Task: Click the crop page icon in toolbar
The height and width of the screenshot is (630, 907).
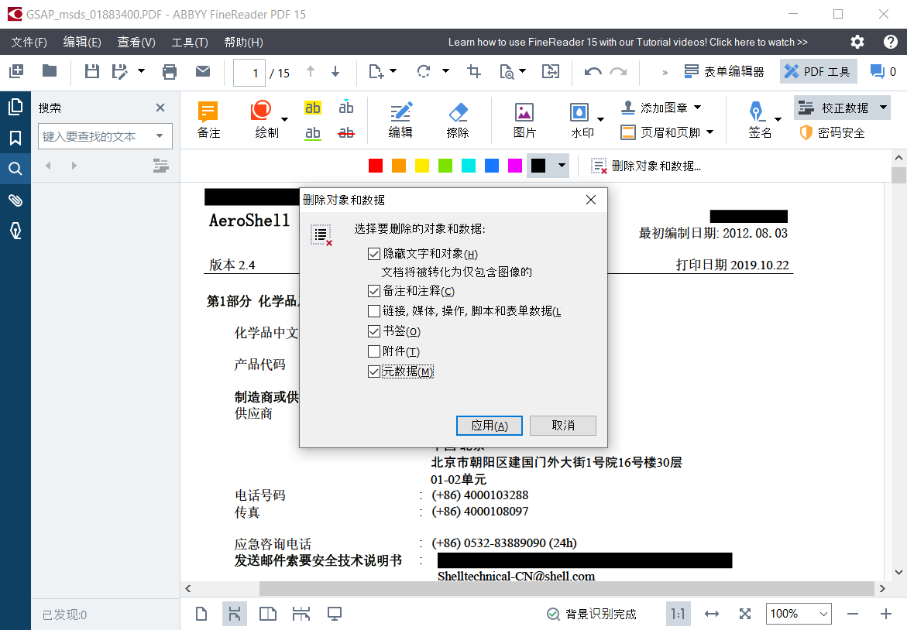Action: click(x=474, y=72)
